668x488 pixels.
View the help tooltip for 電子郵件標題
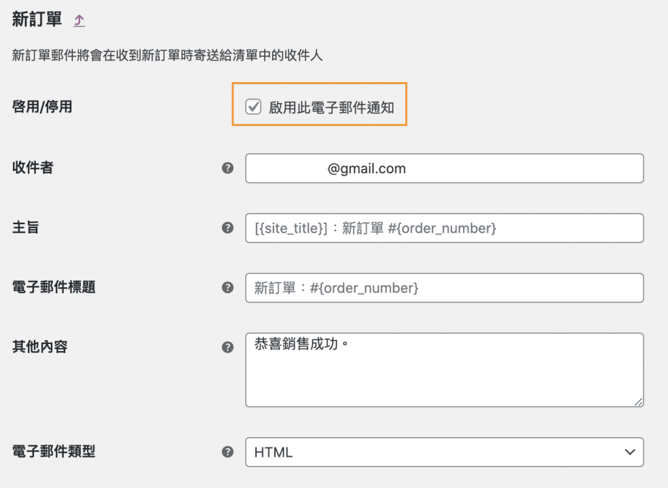[x=228, y=287]
